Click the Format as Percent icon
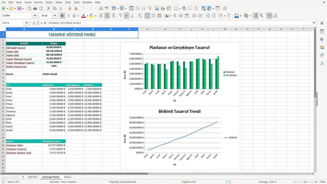The height and width of the screenshot is (184, 327). coord(175,16)
